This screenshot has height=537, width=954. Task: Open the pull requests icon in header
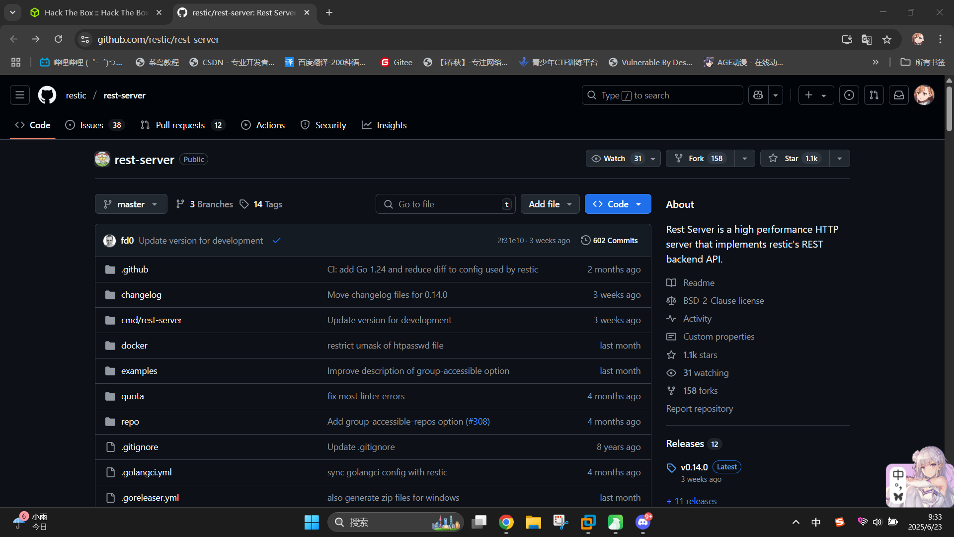(874, 95)
